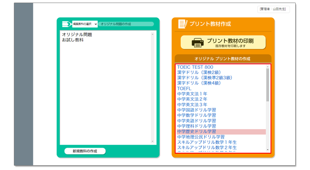The width and height of the screenshot is (310, 170).
Task: Select the TOEFL entry
Action: coord(184,88)
